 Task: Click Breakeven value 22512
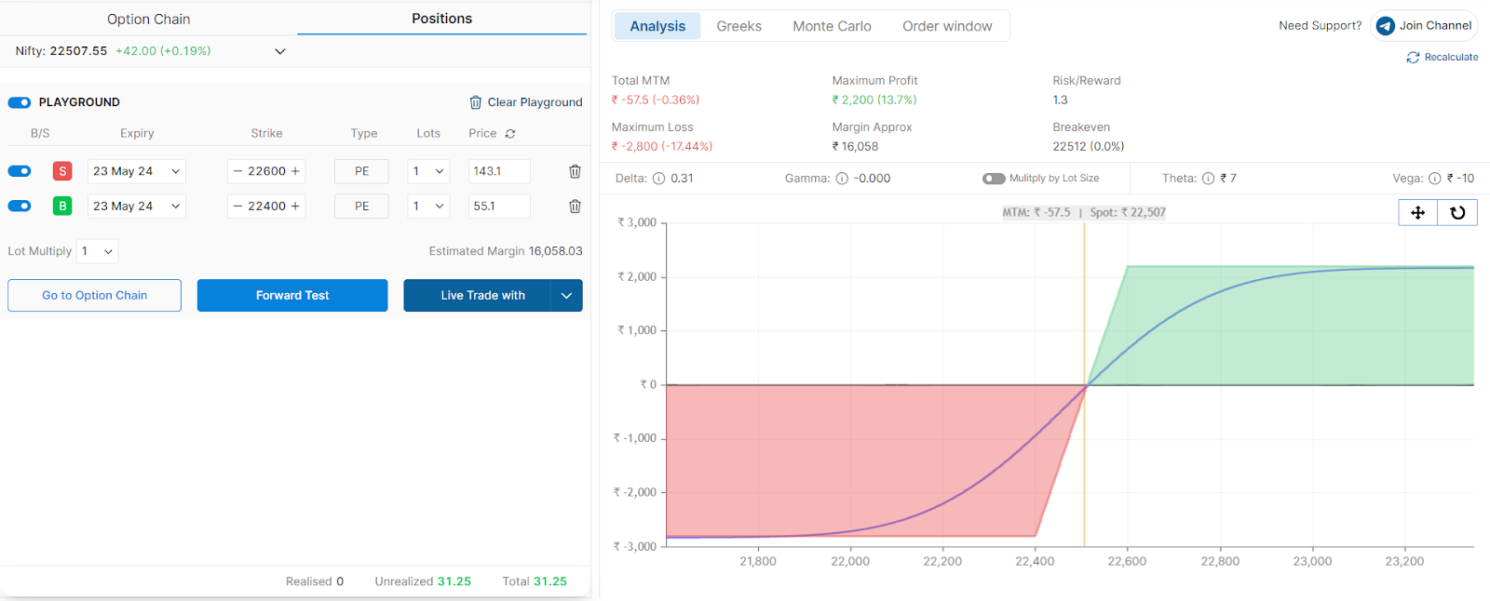(1089, 147)
